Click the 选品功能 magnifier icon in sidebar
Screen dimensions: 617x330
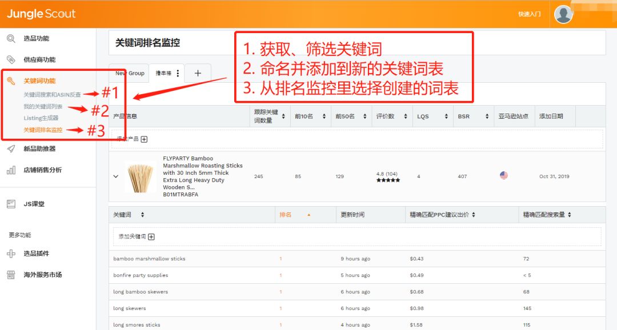[x=11, y=39]
